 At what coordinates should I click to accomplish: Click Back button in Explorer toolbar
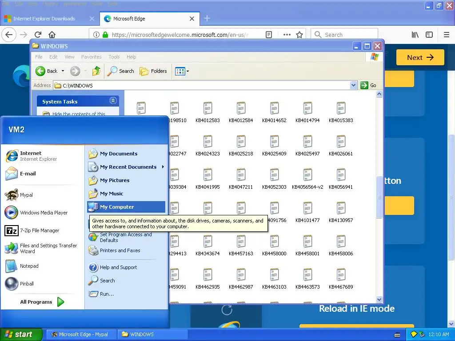coord(46,71)
